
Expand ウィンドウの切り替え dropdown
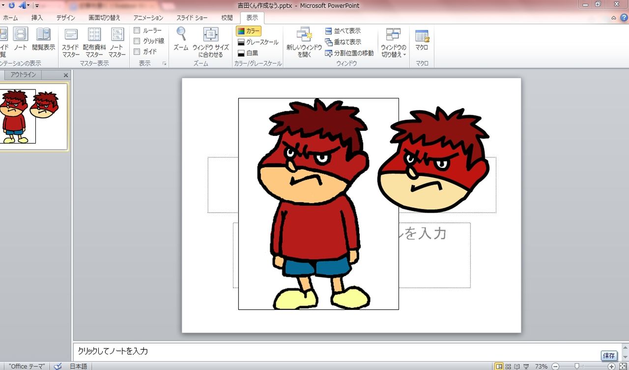(x=393, y=42)
